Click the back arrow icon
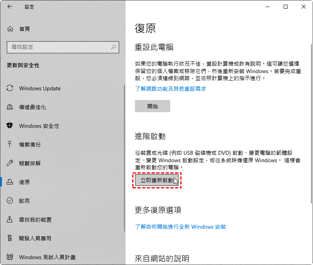 coord(10,7)
